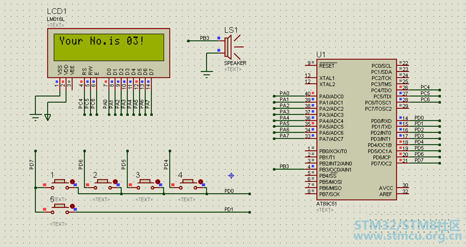The width and height of the screenshot is (466, 247).
Task: Click the 'PB0/XCK/T0' pin name
Action: (x=333, y=151)
